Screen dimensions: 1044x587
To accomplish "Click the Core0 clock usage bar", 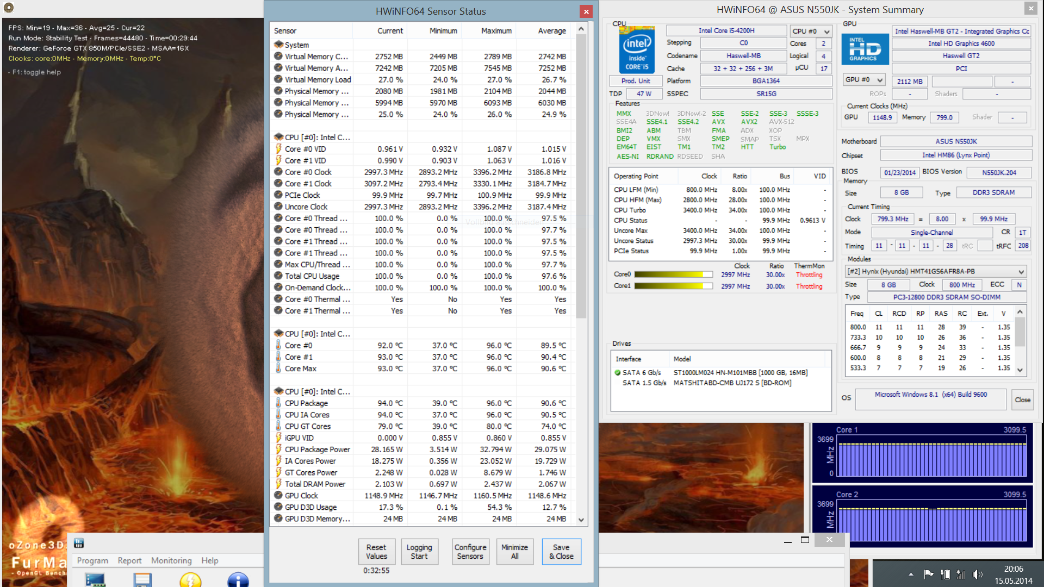I will [673, 274].
